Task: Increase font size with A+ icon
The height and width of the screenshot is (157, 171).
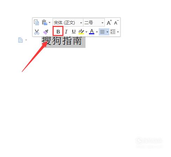Action: tap(109, 22)
